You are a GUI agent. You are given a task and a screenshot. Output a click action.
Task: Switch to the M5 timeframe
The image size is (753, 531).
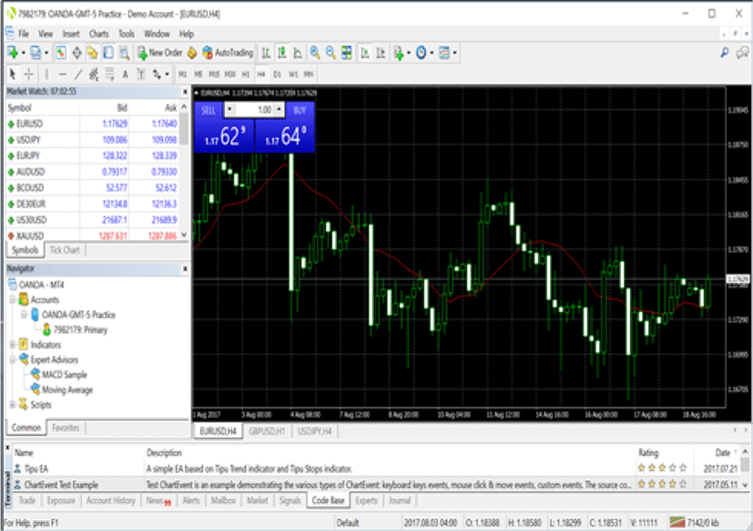pyautogui.click(x=198, y=75)
